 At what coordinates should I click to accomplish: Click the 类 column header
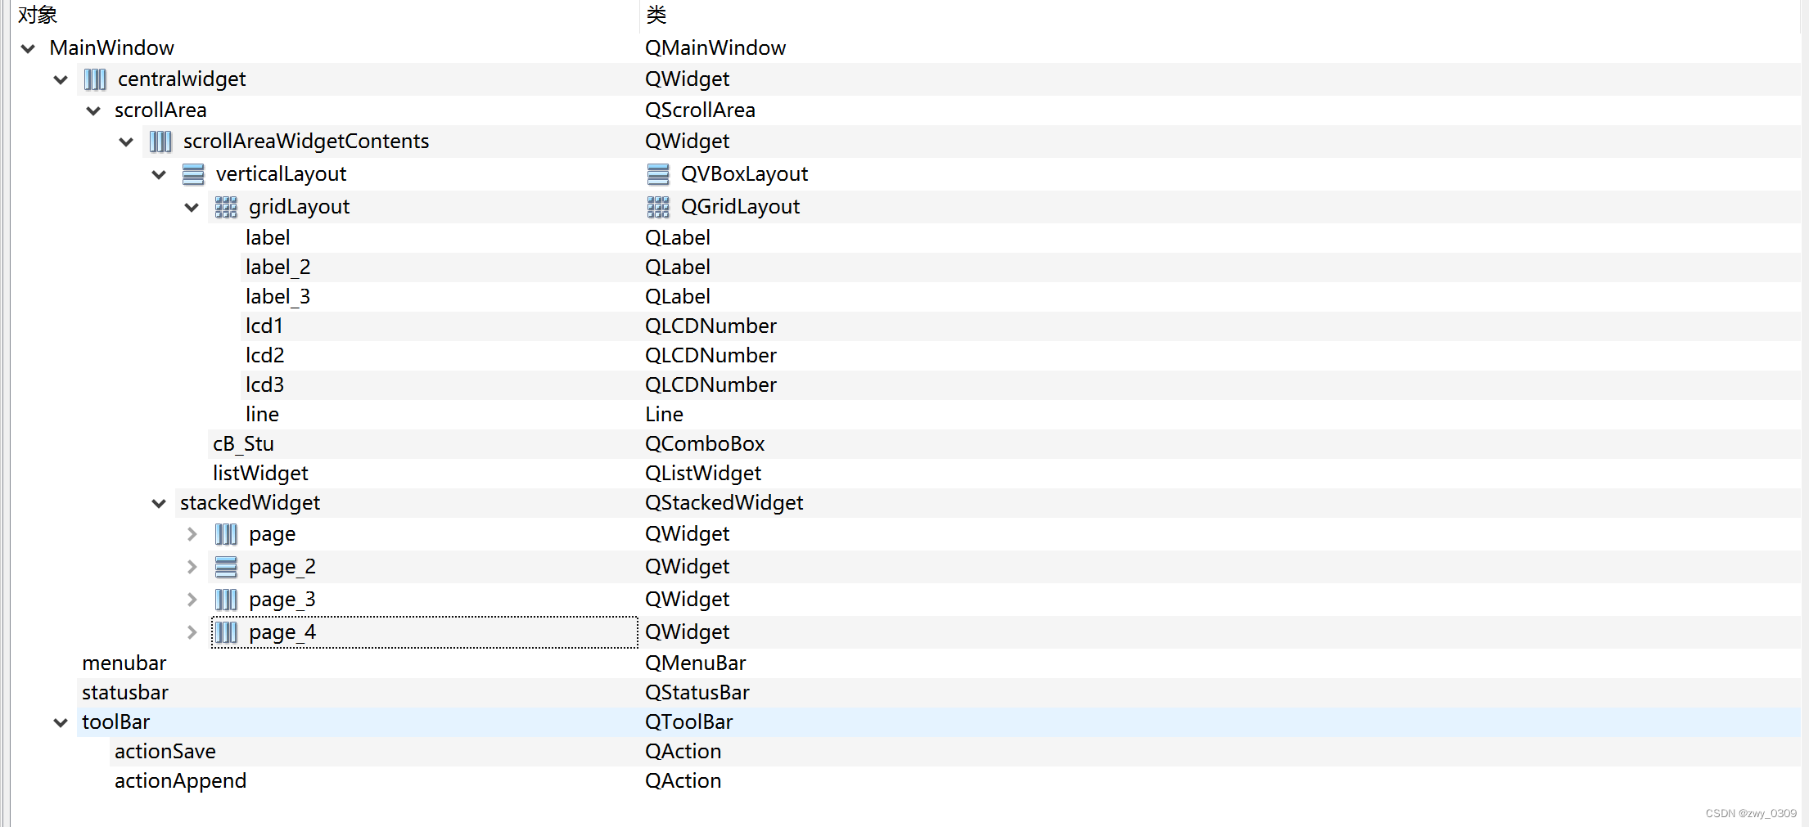point(656,15)
